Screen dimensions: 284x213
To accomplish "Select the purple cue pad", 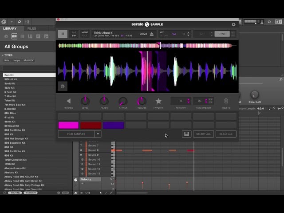I will [x=114, y=125].
